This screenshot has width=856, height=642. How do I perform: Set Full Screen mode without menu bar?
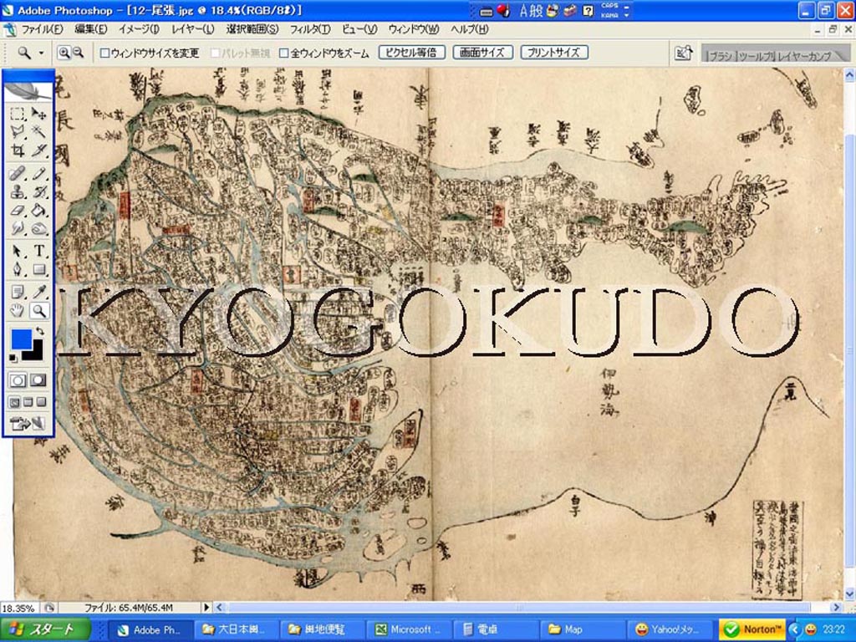[41, 403]
